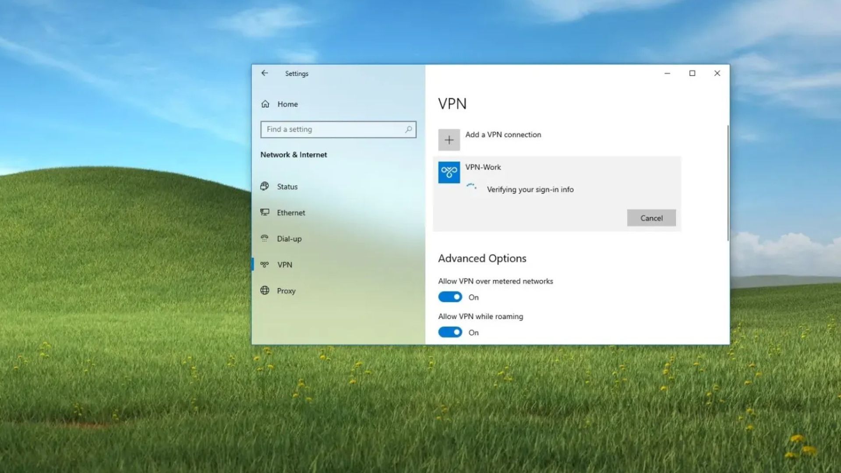
Task: Click the VPN-Work connection icon
Action: point(449,172)
